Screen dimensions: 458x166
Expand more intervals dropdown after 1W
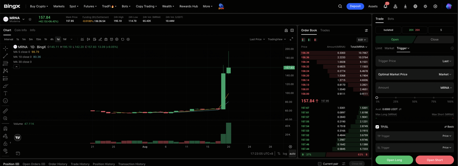pos(72,39)
